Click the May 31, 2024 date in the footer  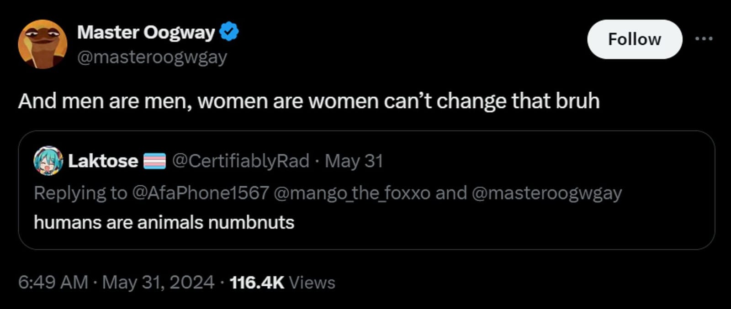(x=158, y=282)
